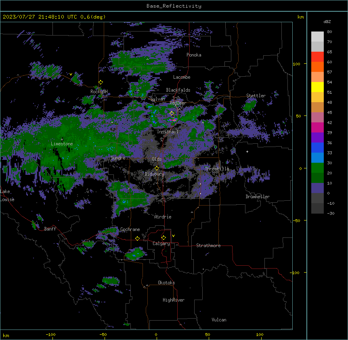
Task: Click the Banff label
Action: pos(50,229)
